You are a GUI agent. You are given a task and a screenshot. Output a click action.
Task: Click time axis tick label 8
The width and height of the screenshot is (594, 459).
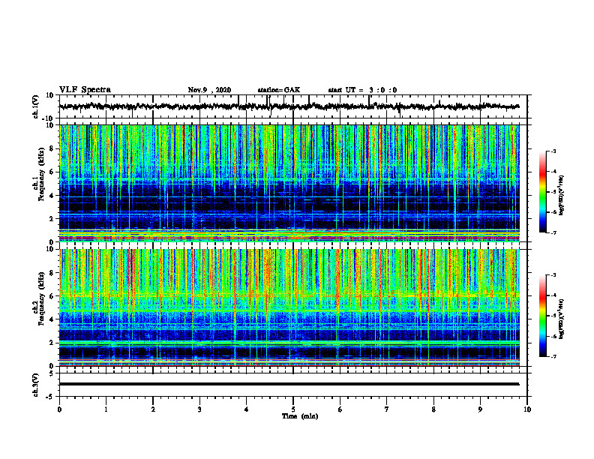click(433, 409)
